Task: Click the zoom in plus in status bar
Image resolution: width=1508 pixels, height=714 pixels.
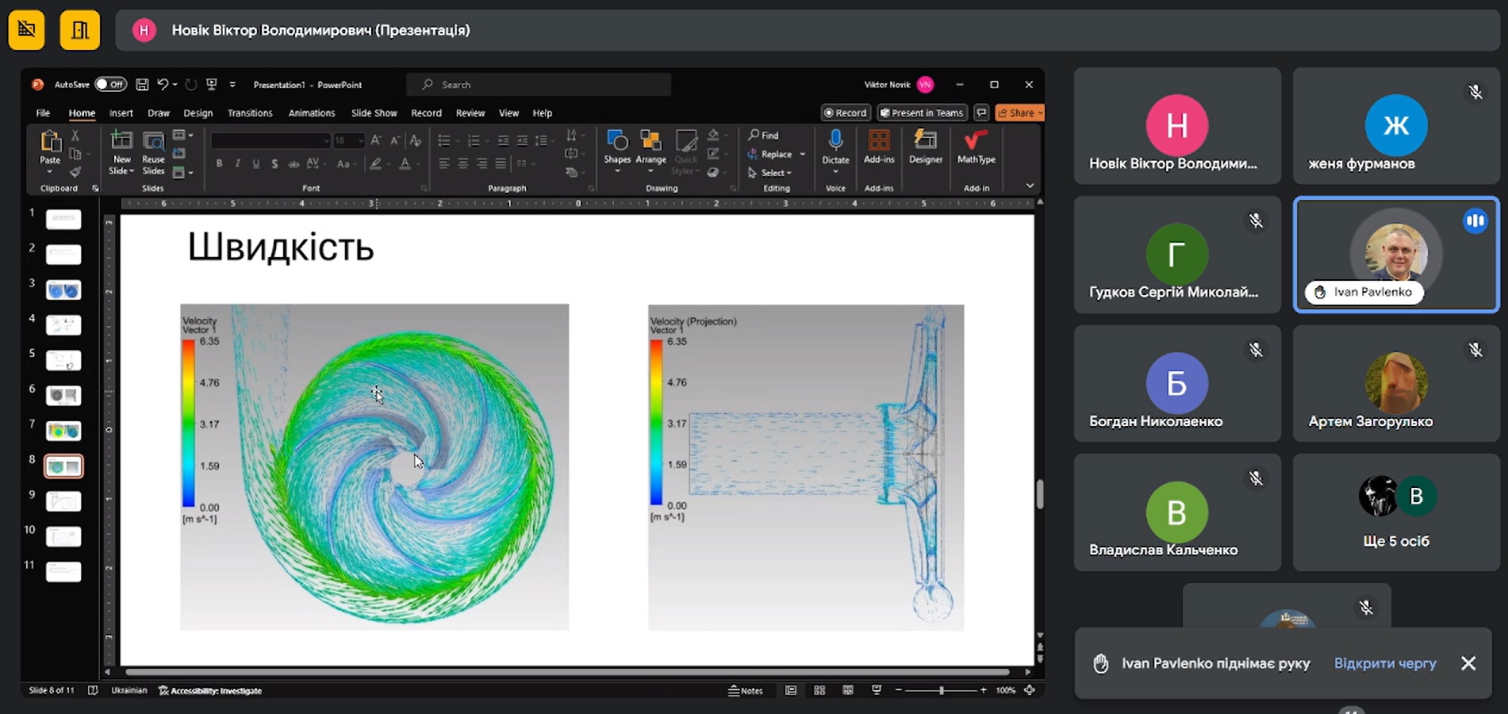Action: (x=984, y=690)
